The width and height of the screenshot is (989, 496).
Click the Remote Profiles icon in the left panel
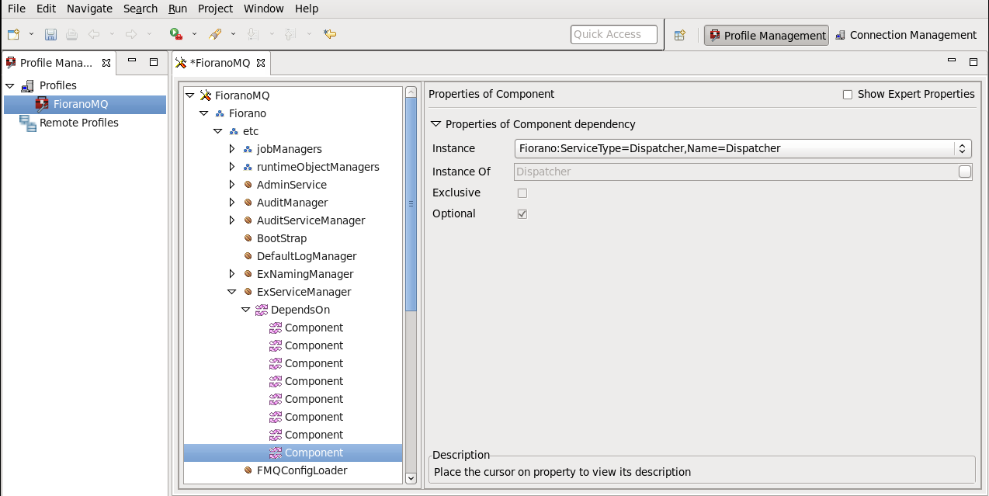click(28, 123)
